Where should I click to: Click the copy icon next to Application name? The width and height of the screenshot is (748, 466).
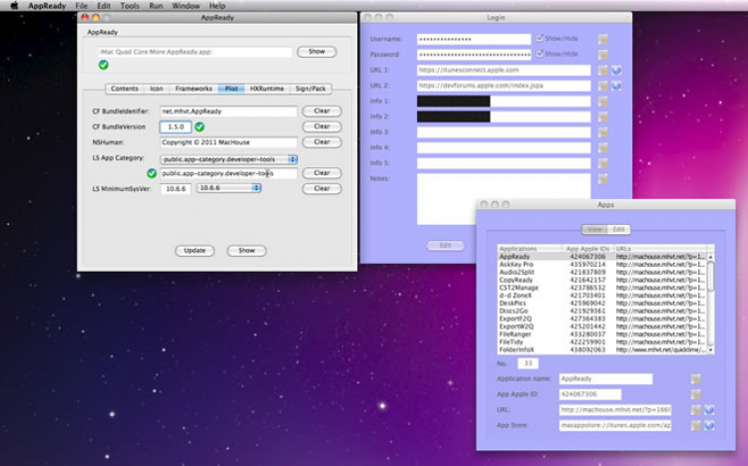point(695,379)
